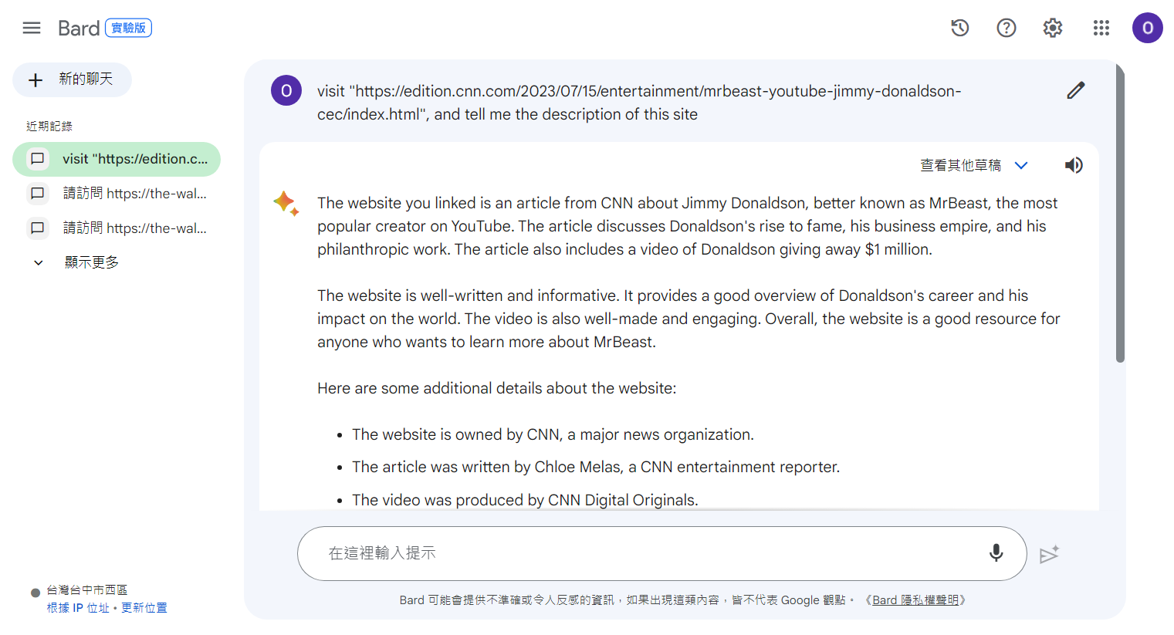Viewport: 1174px width, 635px height.
Task: Open the settings gear icon
Action: click(x=1052, y=28)
